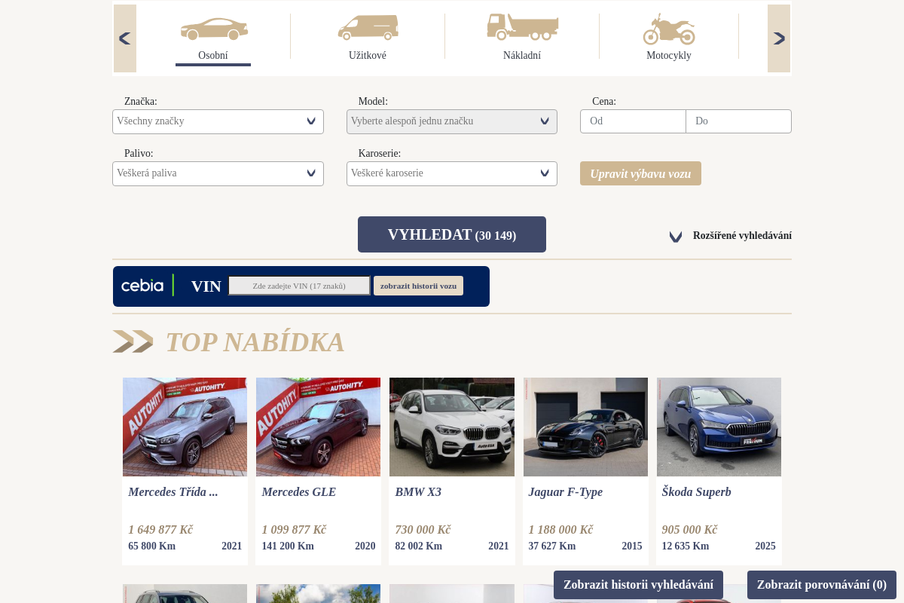Click the TOP NABÍDKA heading
Viewport: 904px width, 603px height.
[255, 342]
